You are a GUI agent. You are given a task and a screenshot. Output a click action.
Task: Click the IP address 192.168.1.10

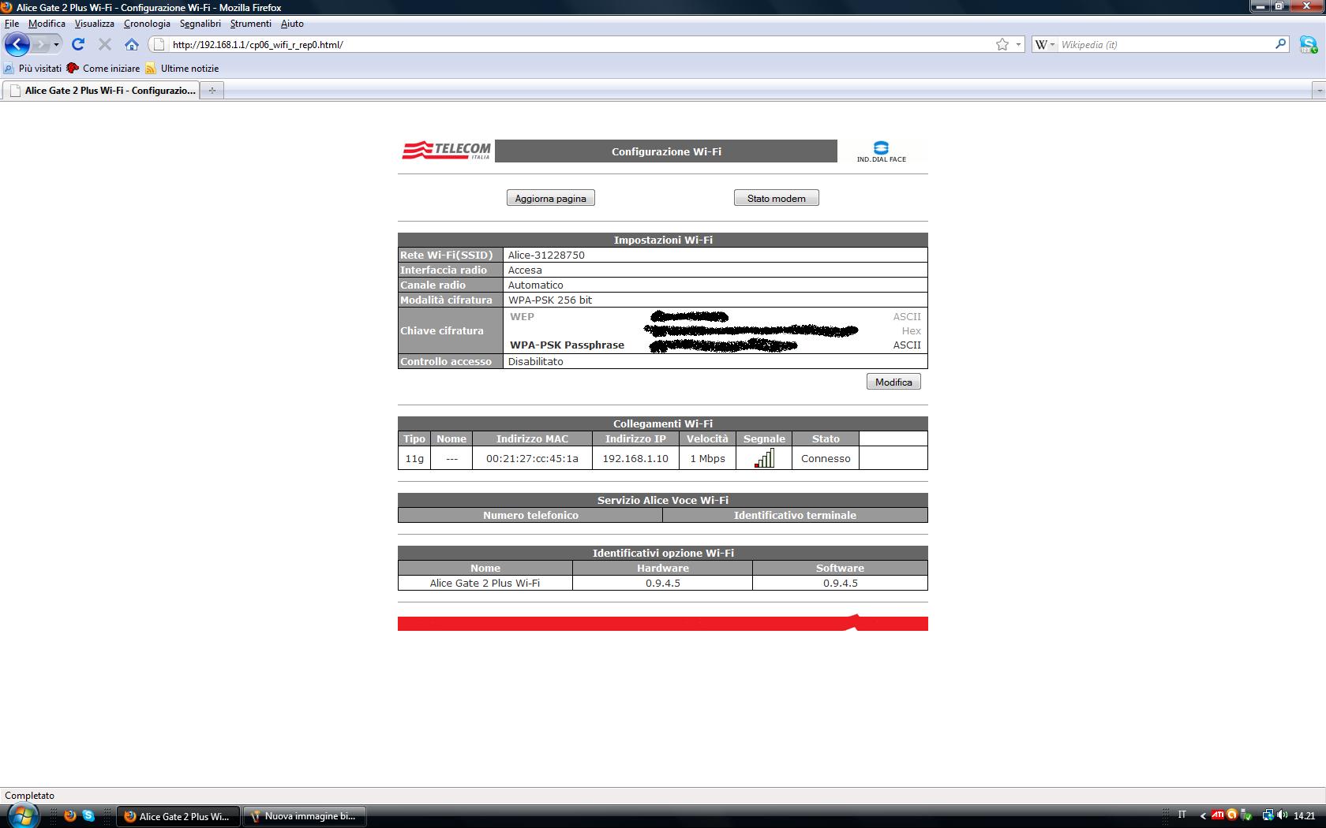[x=635, y=458]
